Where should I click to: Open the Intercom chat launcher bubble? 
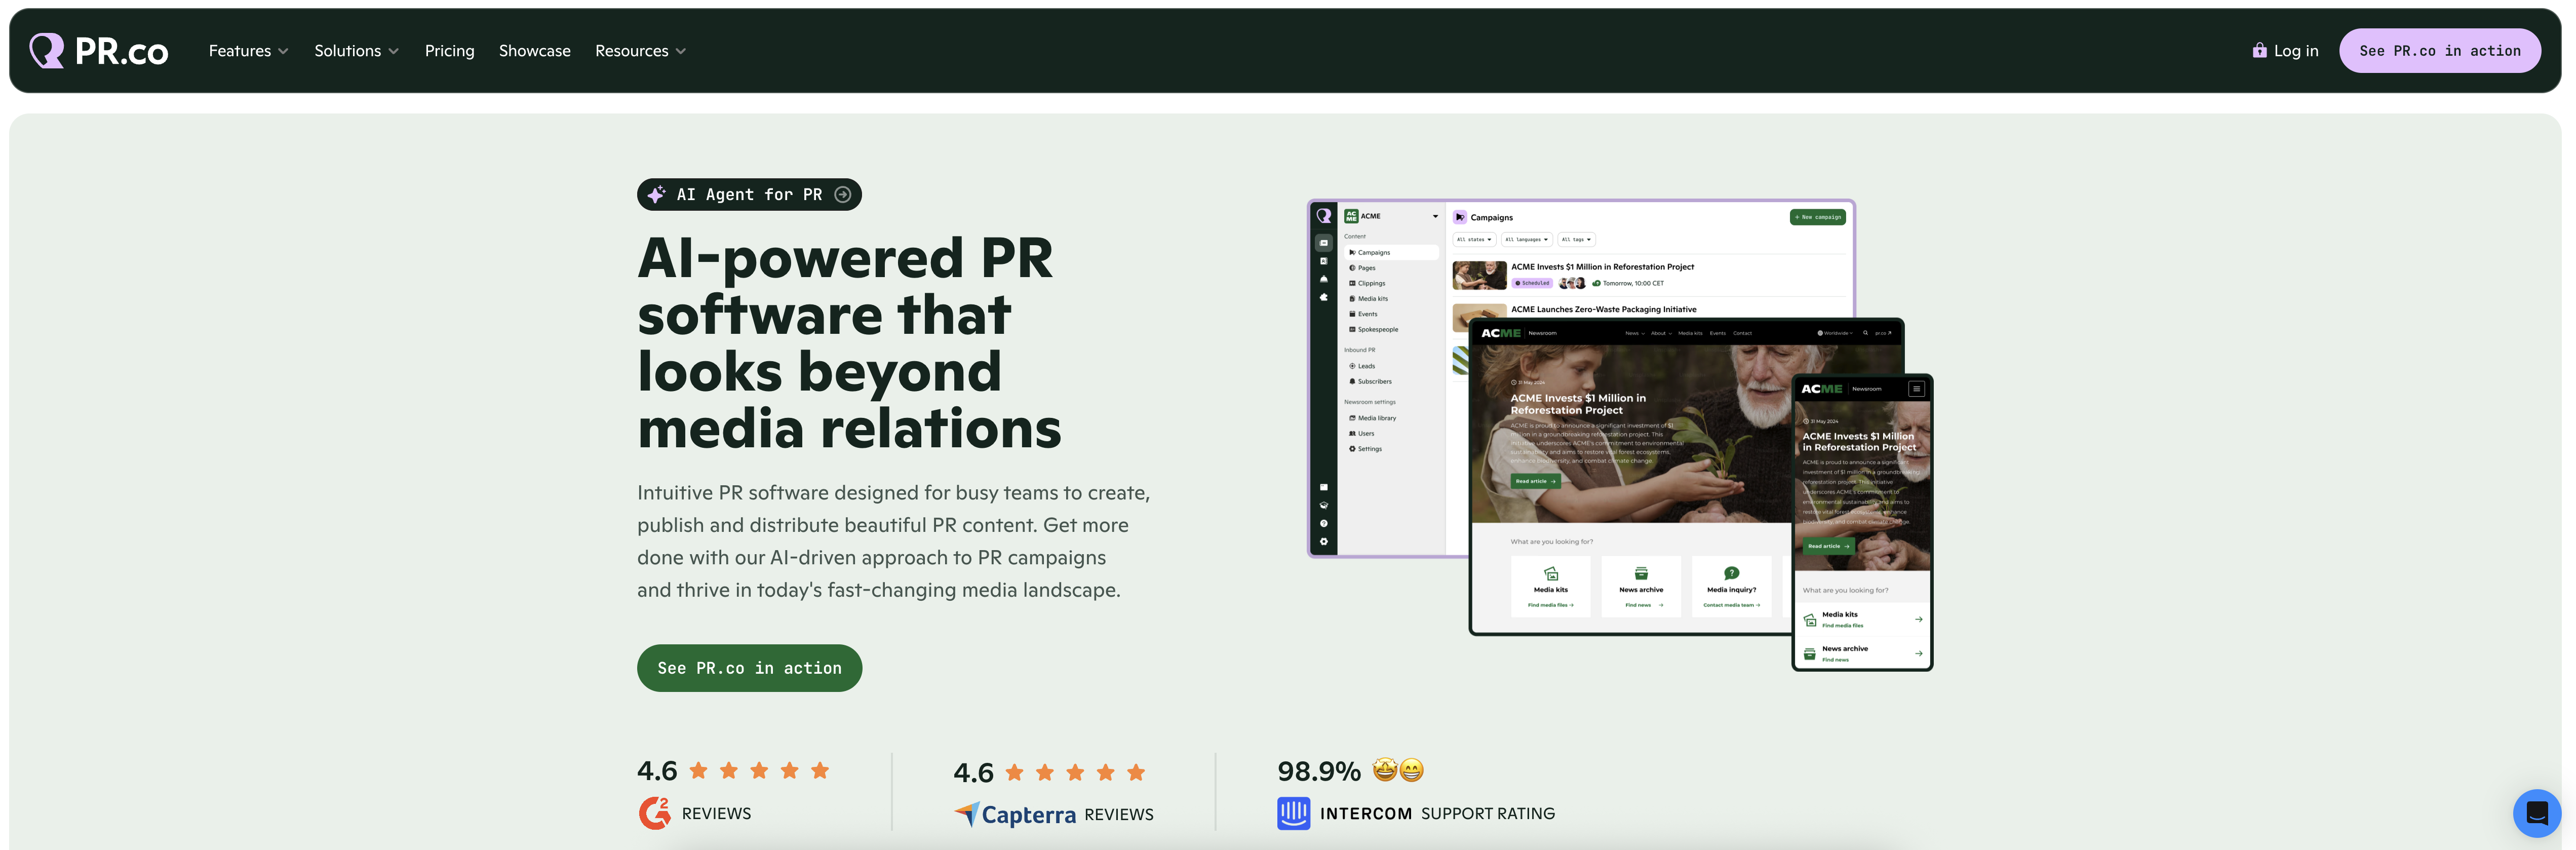pos(2536,813)
